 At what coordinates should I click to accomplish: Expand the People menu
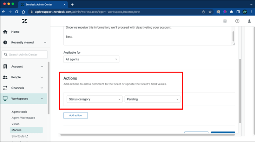(42, 77)
